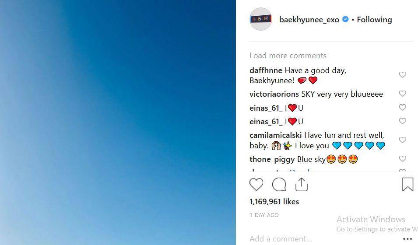View the 1,169,961 likes list
Viewport: 418px width, 245px height.
pos(274,202)
